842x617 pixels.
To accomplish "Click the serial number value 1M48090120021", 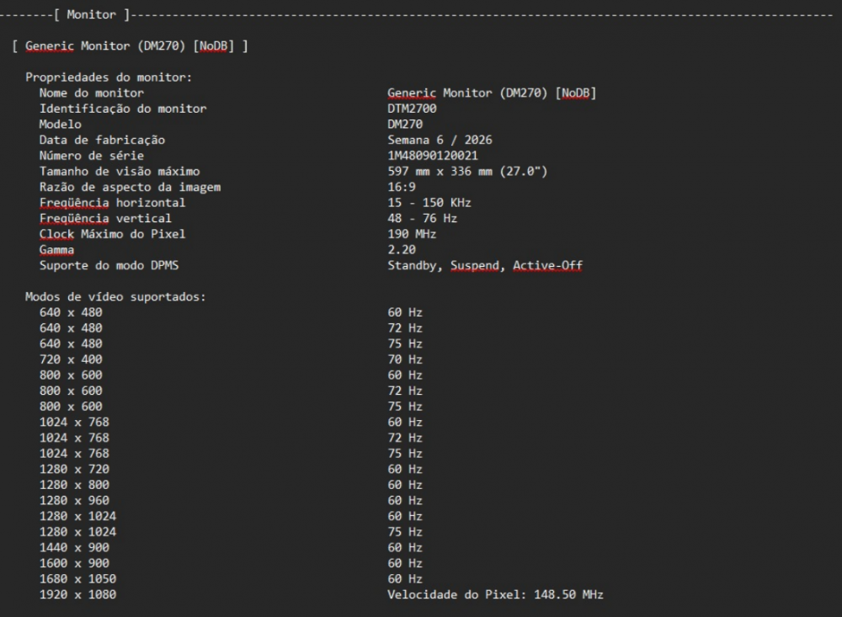I will click(x=433, y=156).
